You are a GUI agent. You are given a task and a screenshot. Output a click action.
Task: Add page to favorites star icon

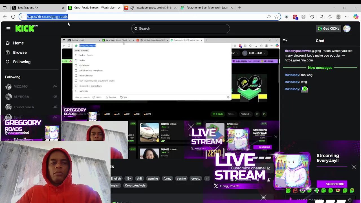pos(276,17)
